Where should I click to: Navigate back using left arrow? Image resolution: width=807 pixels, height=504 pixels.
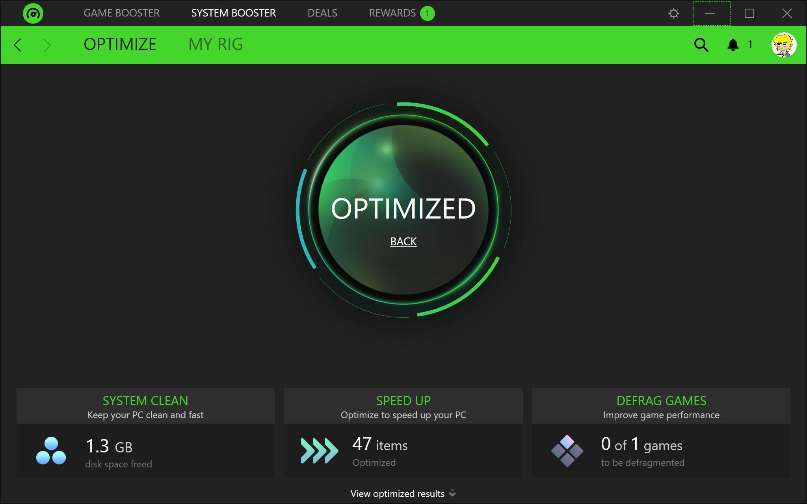click(17, 44)
